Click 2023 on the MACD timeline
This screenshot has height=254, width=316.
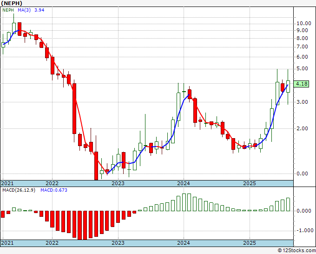118,243
